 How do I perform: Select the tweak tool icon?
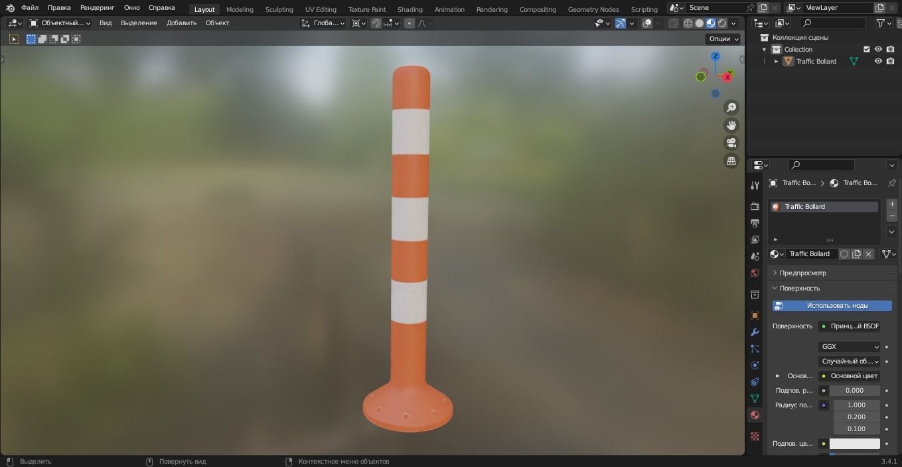(13, 39)
